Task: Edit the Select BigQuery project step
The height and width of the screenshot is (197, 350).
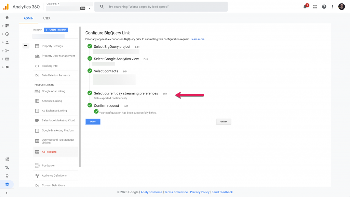Action: click(x=137, y=47)
